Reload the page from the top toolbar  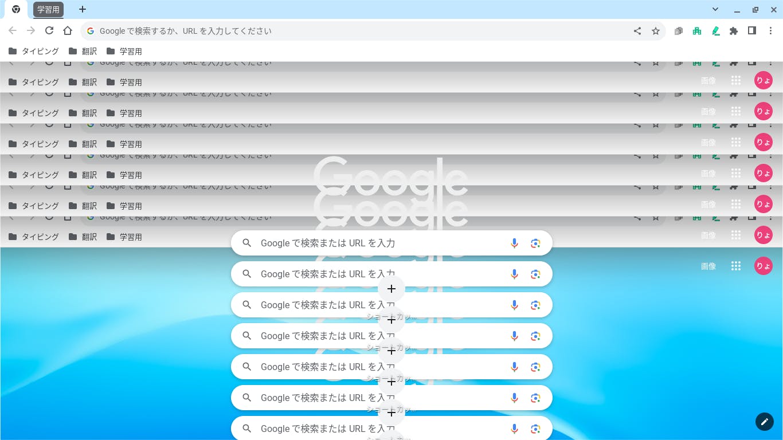49,31
